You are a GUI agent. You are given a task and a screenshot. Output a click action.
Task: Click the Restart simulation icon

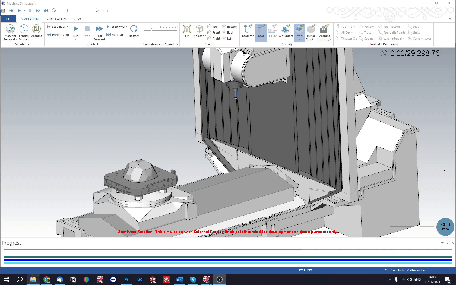coord(134,29)
